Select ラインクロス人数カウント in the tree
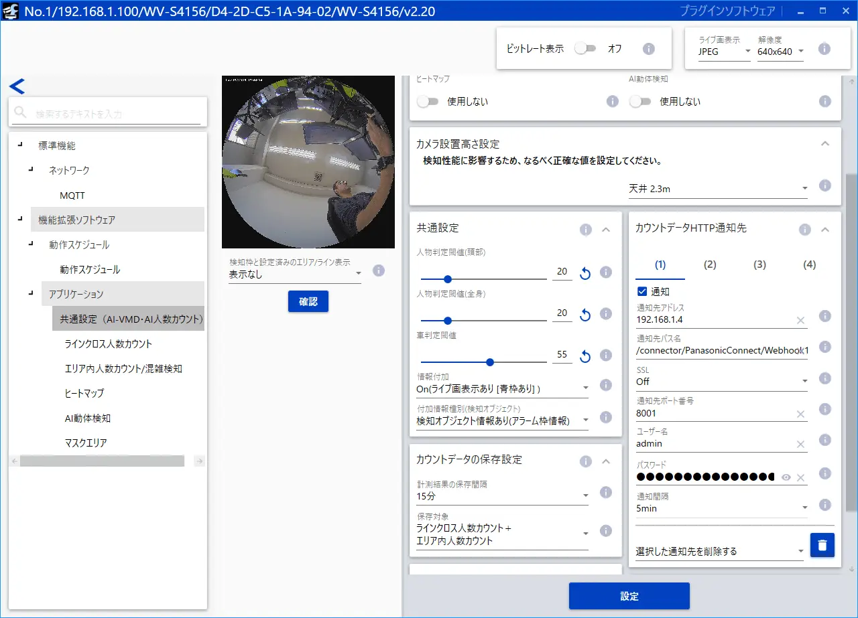The width and height of the screenshot is (858, 618). 109,343
